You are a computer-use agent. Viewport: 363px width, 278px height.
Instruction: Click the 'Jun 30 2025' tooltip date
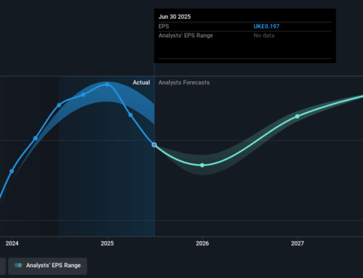coord(174,17)
